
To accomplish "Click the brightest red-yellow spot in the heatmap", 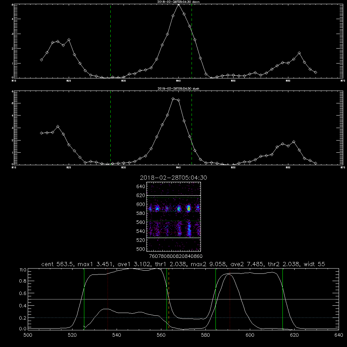I will click(x=188, y=208).
